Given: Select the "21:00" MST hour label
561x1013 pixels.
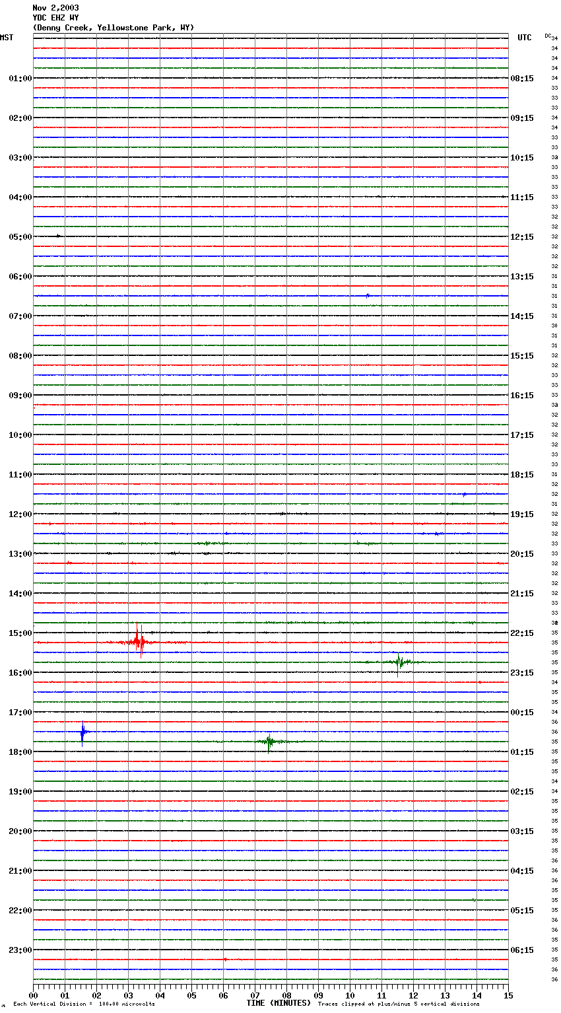Looking at the screenshot, I should coord(20,871).
